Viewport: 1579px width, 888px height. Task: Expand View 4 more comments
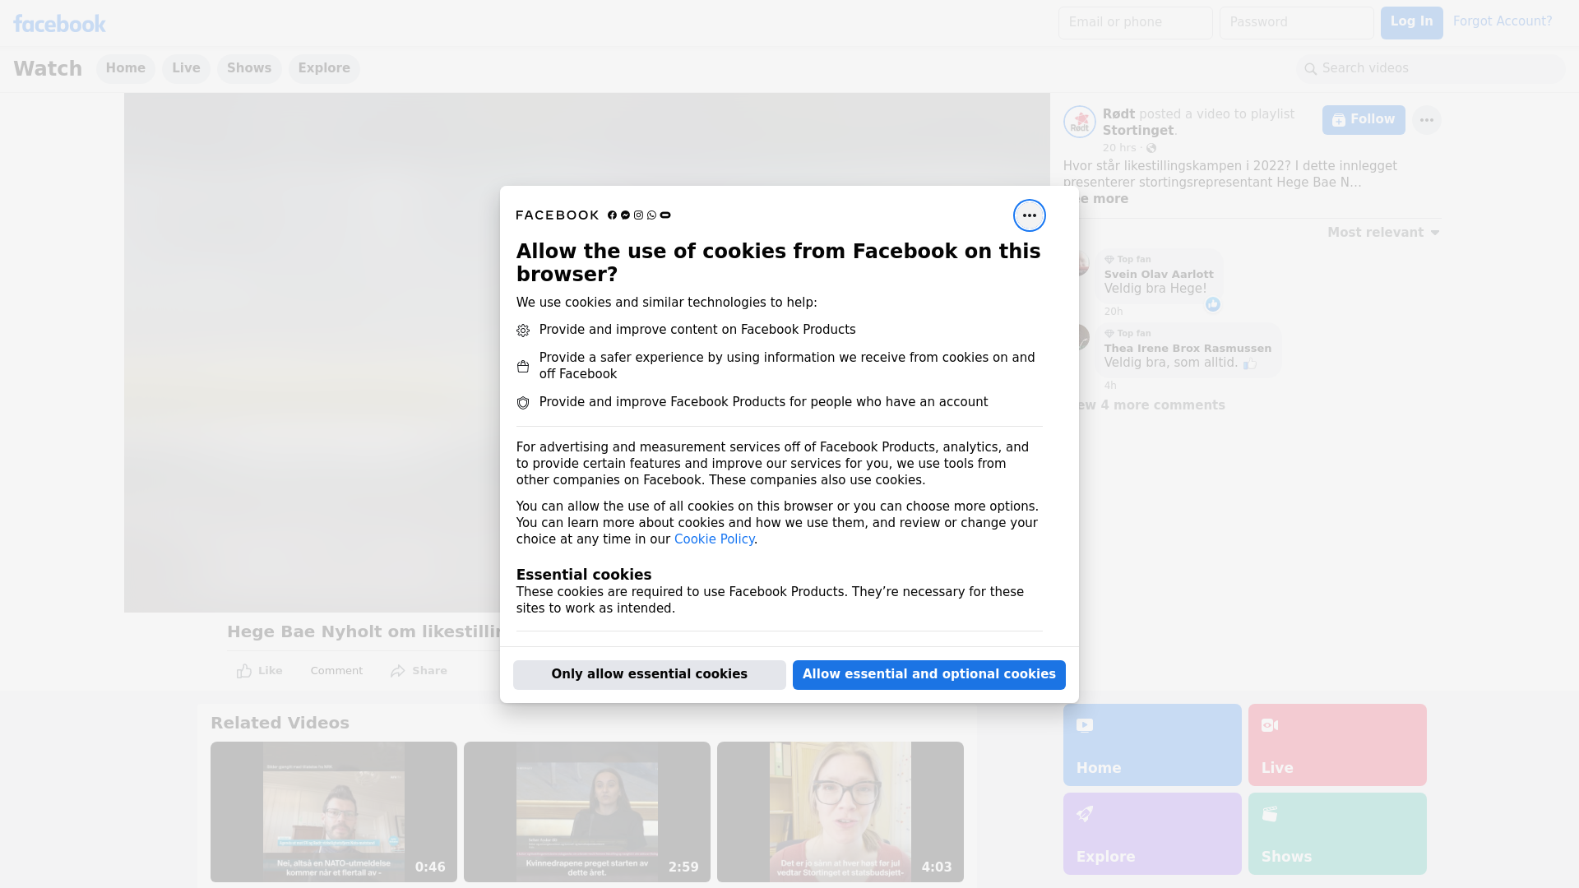click(1151, 405)
